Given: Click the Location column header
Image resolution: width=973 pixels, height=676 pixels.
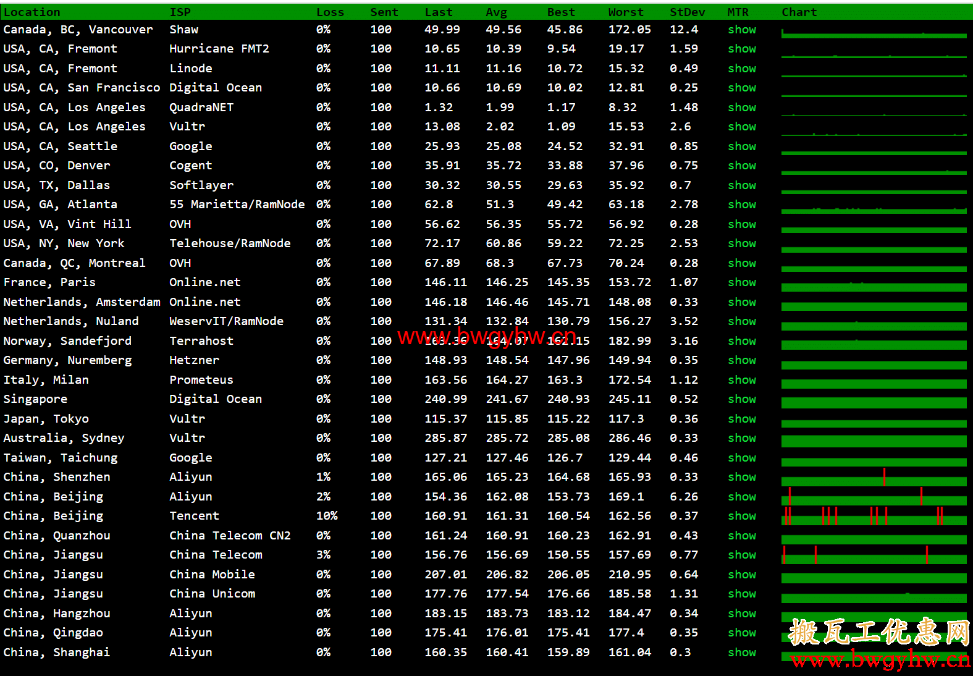Looking at the screenshot, I should coord(32,12).
